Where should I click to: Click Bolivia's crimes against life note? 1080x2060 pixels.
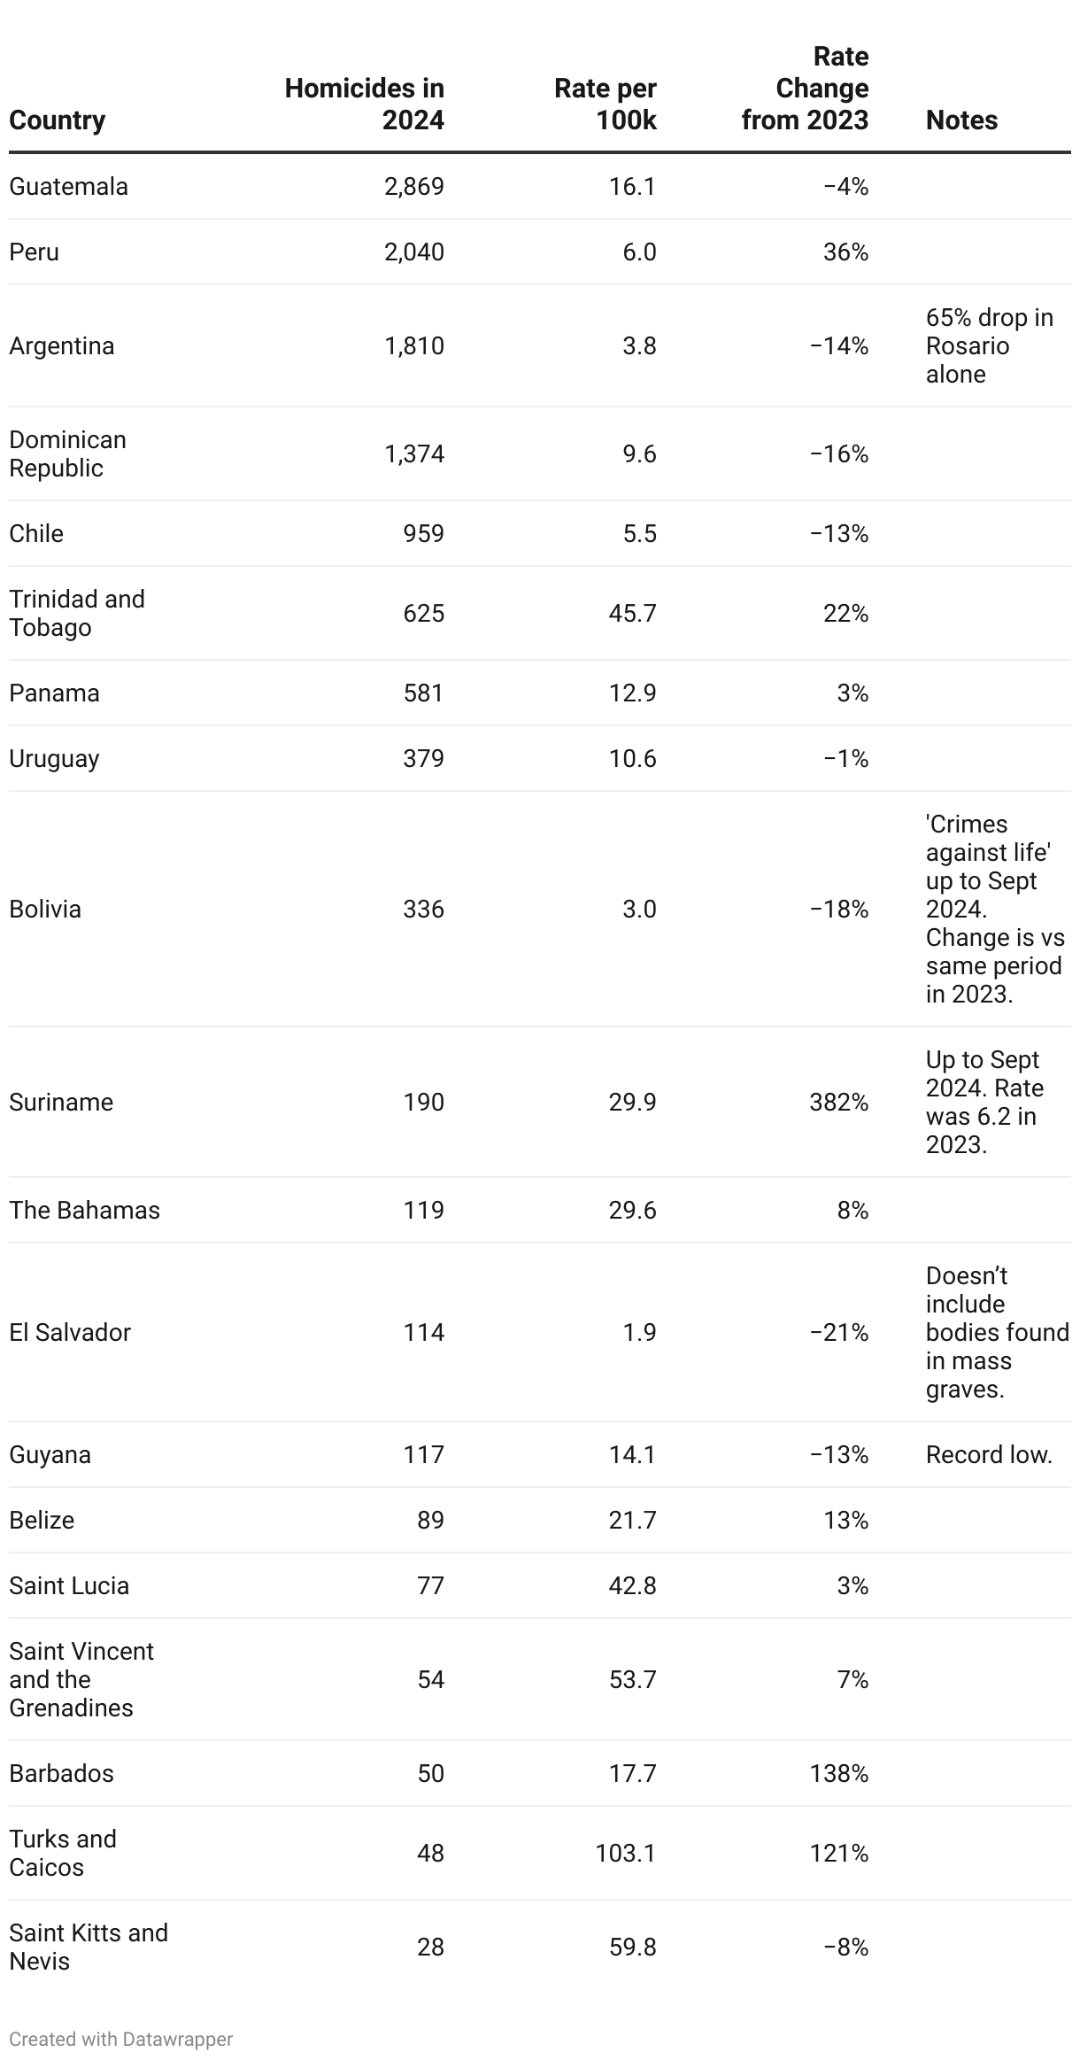click(996, 910)
